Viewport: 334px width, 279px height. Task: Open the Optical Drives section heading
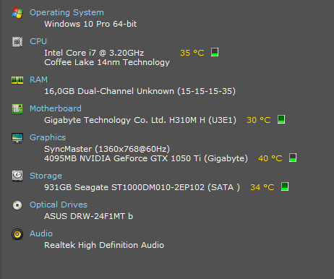[59, 205]
